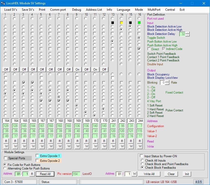210x185 pixels.
Task: Open the Load SV's menu
Action: coord(11,10)
